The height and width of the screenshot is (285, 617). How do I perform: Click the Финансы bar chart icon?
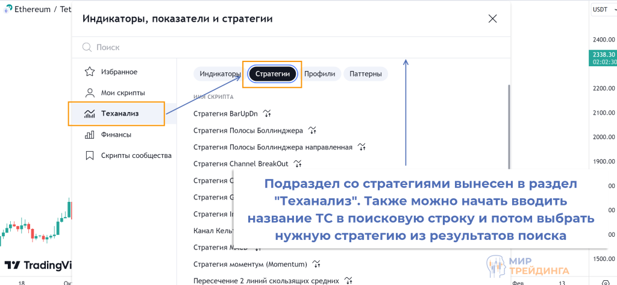coord(90,134)
